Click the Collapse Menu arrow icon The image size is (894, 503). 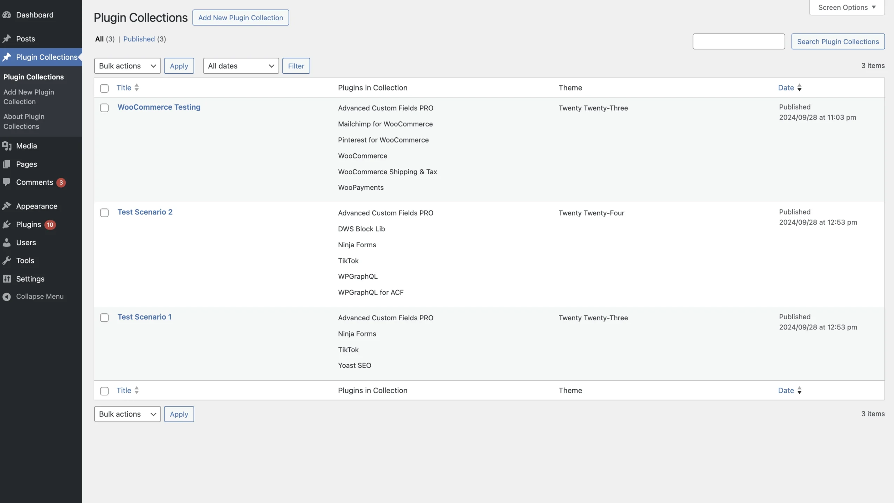click(7, 297)
